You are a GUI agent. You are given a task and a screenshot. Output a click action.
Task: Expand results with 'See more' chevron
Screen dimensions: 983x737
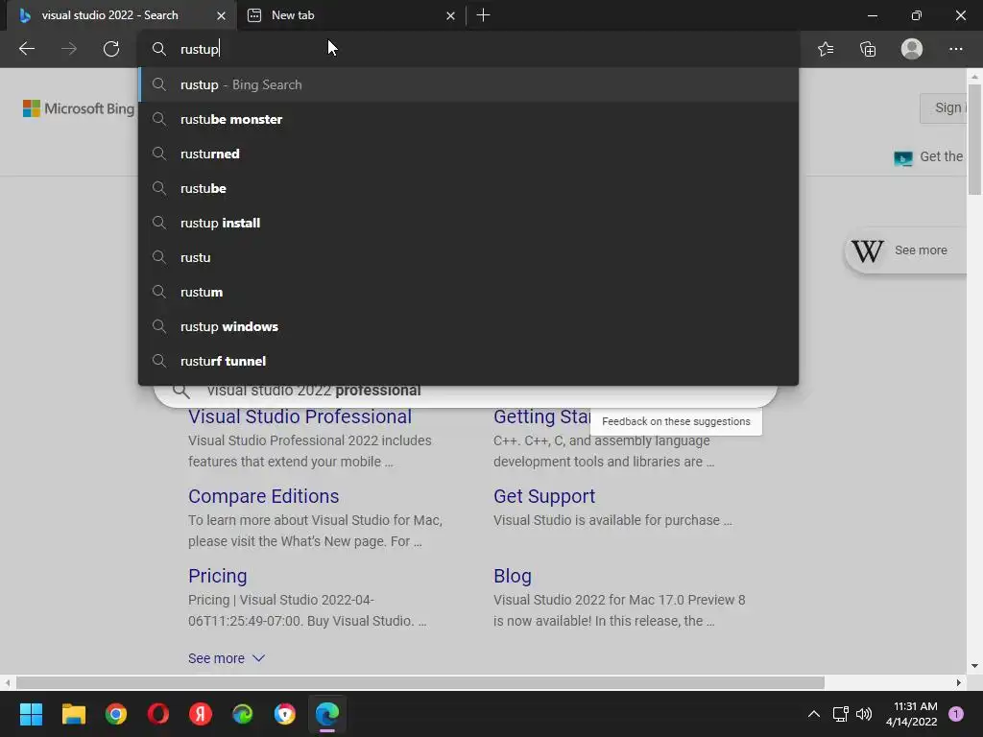pos(227,658)
